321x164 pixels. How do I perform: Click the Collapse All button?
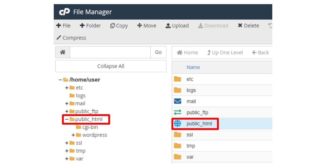tap(111, 66)
